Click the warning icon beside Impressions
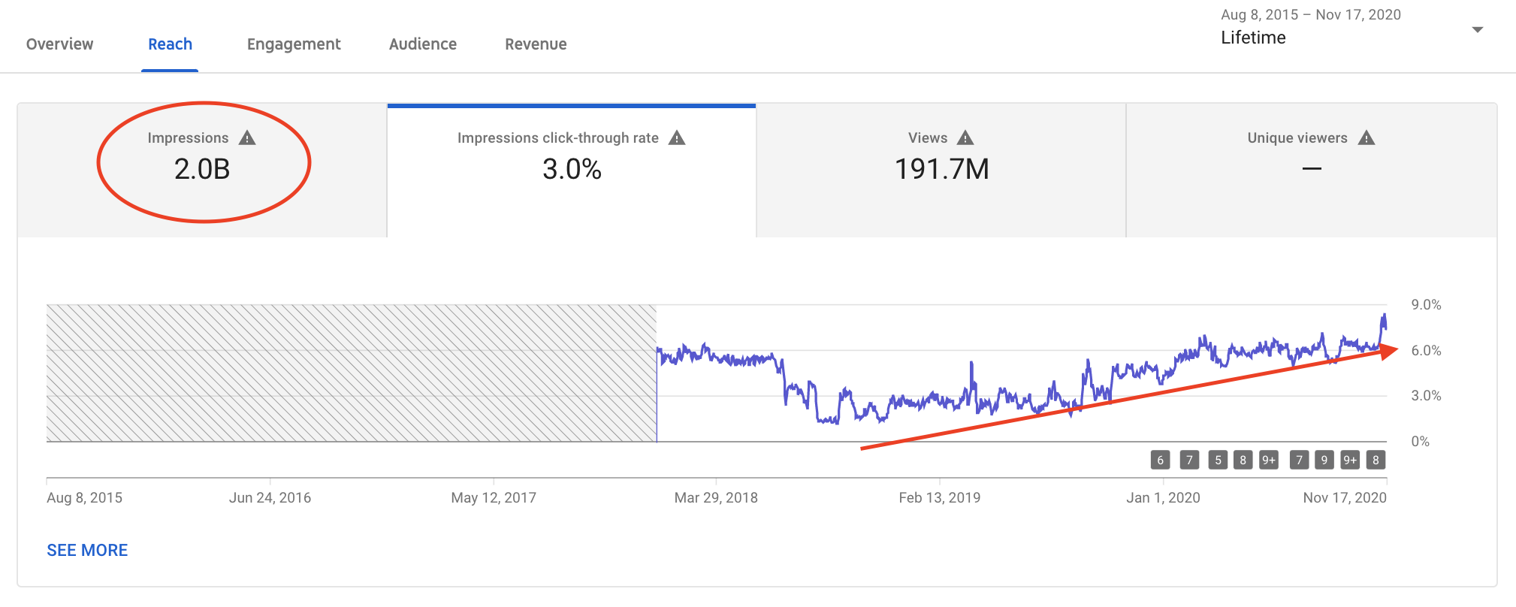1516x607 pixels. tap(247, 137)
